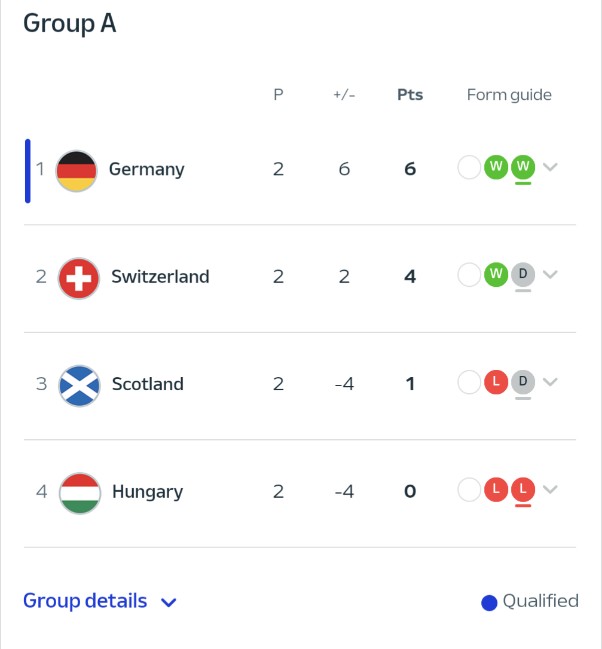
Task: Click the blue Qualified legend dot
Action: [490, 604]
